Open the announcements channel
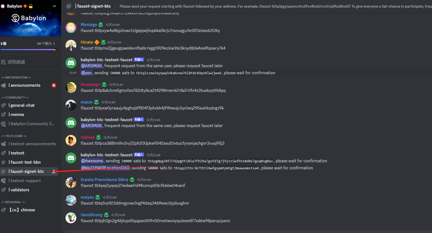 click(x=29, y=85)
